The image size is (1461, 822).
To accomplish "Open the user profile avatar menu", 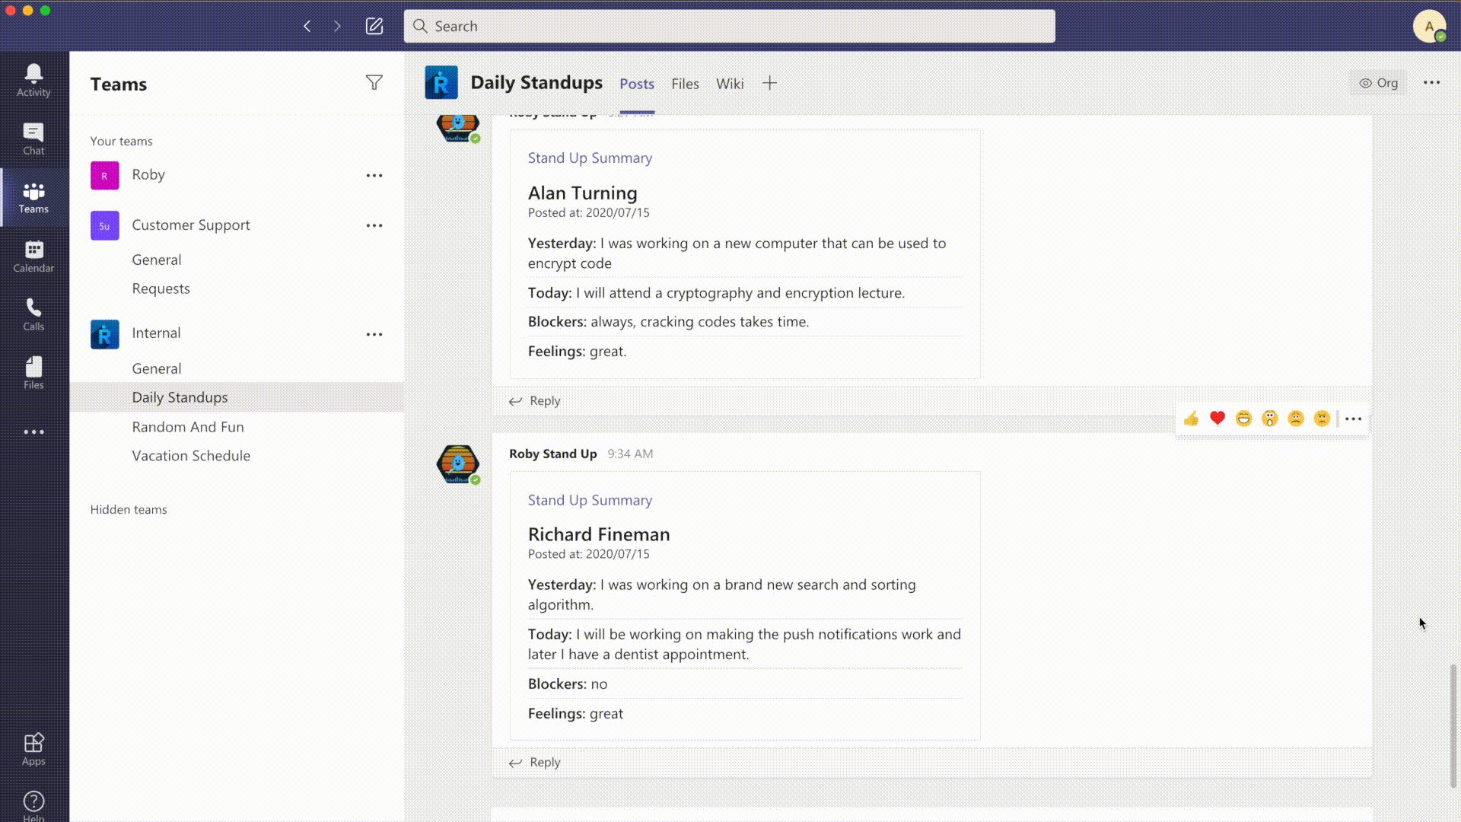I will pyautogui.click(x=1429, y=27).
